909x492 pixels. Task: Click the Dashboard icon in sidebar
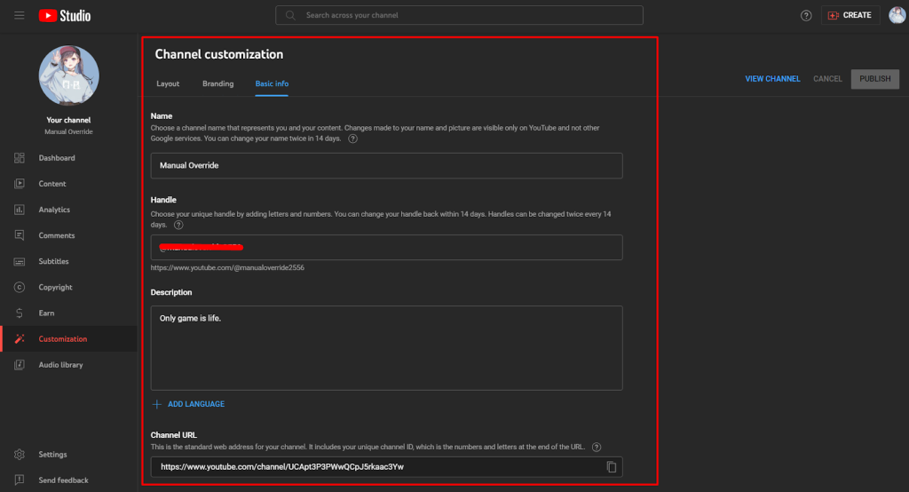tap(20, 158)
